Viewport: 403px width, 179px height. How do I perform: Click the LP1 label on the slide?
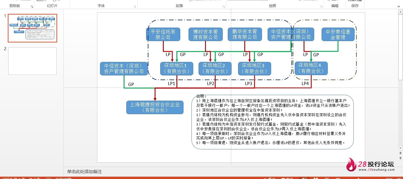(x=171, y=84)
